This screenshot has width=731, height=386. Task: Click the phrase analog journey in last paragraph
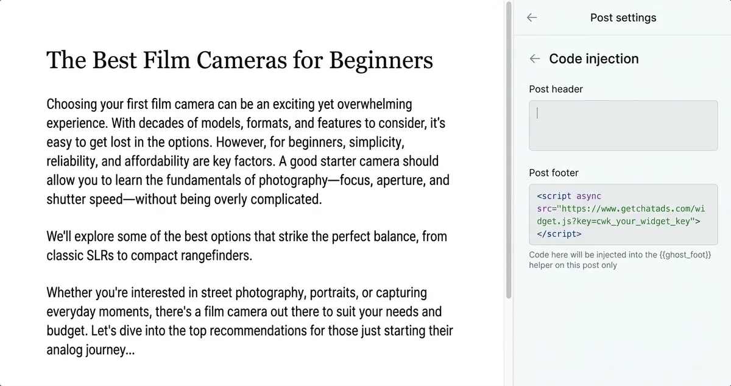pos(85,350)
